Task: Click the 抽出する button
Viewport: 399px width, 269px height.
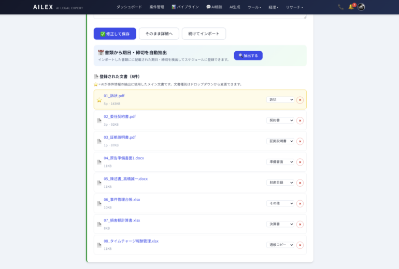Action: pos(248,55)
